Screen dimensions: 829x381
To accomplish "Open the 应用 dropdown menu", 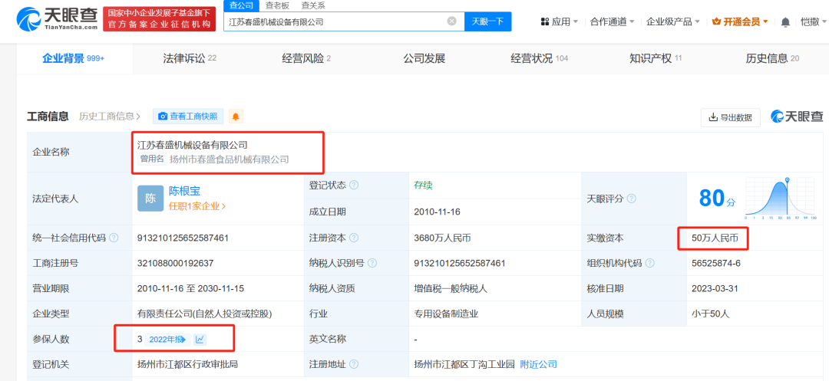I will 560,21.
